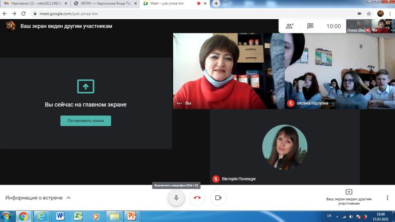Image resolution: width=395 pixels, height=222 pixels.
Task: Open Word from the taskbar
Action: 60,216
